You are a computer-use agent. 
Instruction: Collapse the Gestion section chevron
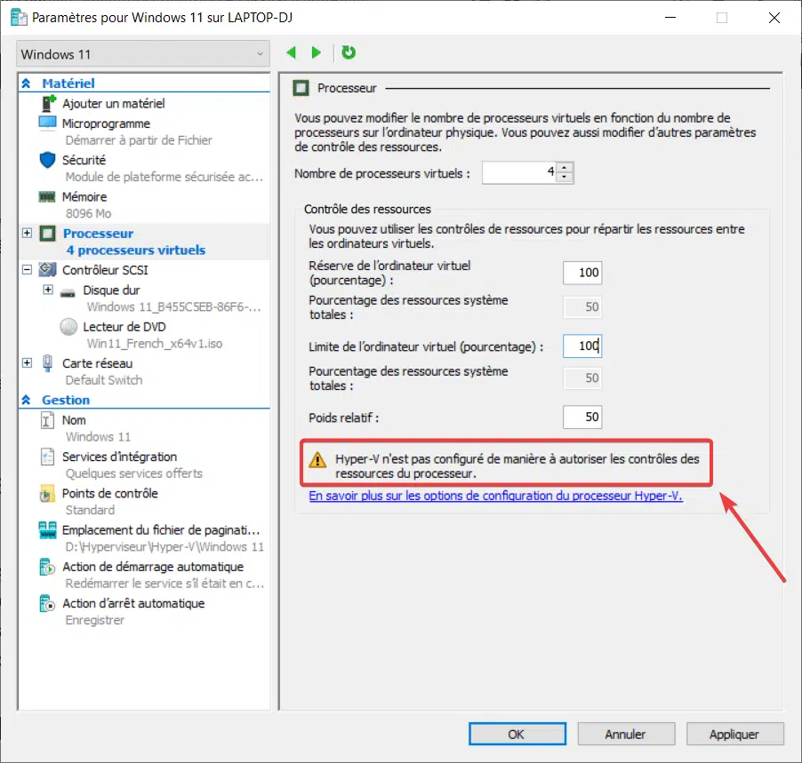[x=26, y=400]
